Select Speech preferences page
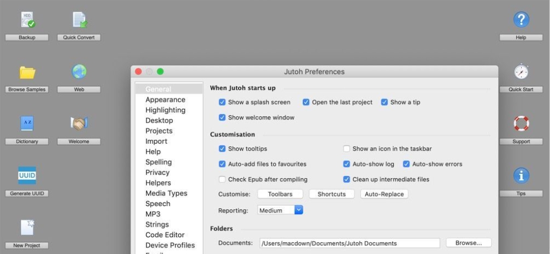Image resolution: width=550 pixels, height=254 pixels. click(x=169, y=203)
